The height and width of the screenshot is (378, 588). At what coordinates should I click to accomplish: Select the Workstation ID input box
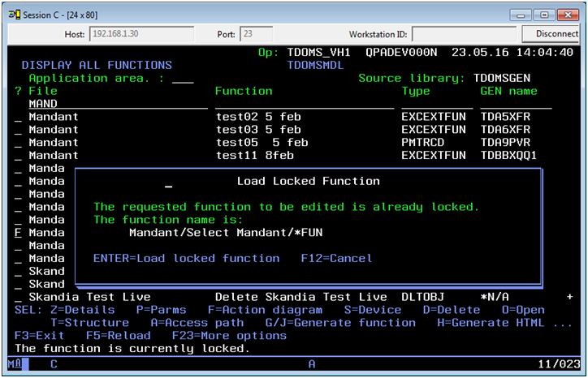(x=464, y=34)
